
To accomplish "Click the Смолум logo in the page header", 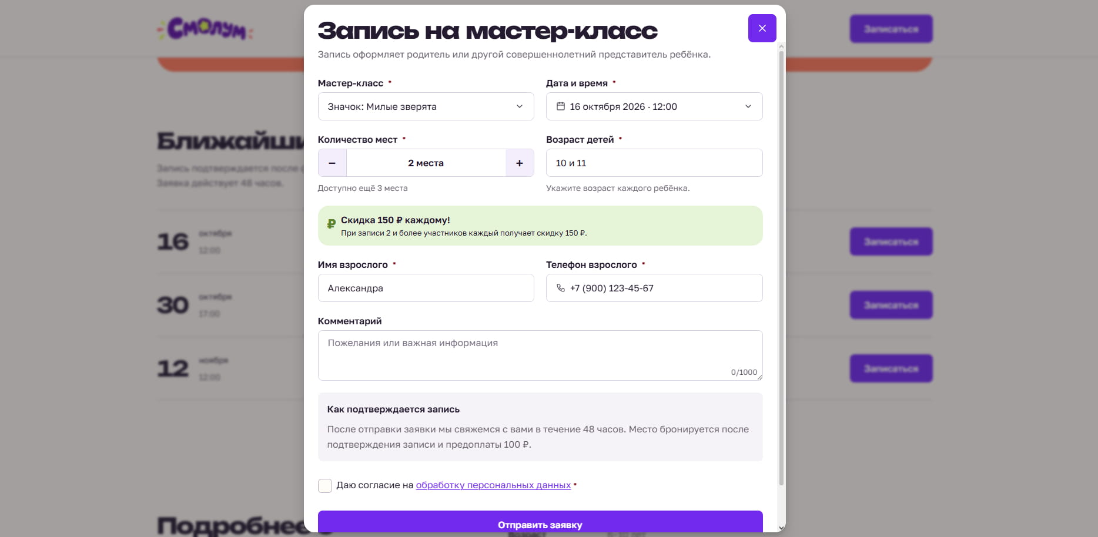I will (205, 29).
